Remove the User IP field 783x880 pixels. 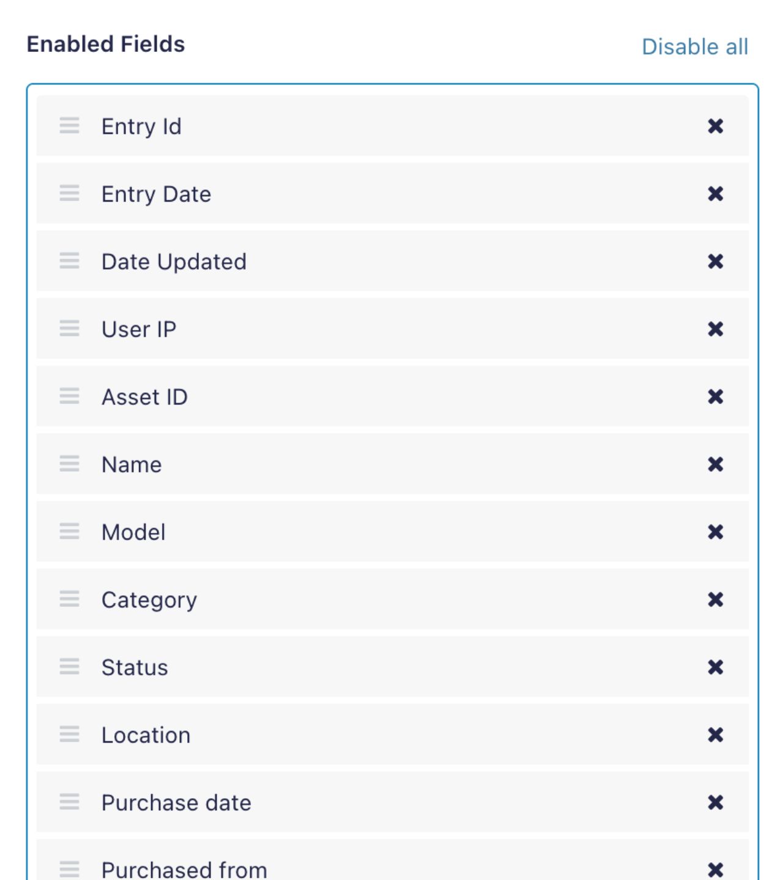pyautogui.click(x=716, y=329)
